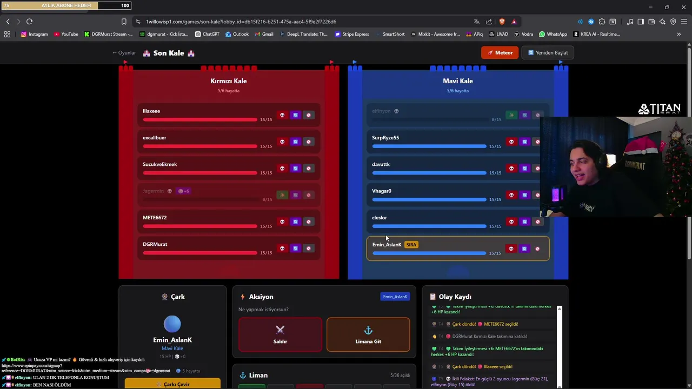Click the browser back arrow
Screen dimensions: 692x389
8,22
